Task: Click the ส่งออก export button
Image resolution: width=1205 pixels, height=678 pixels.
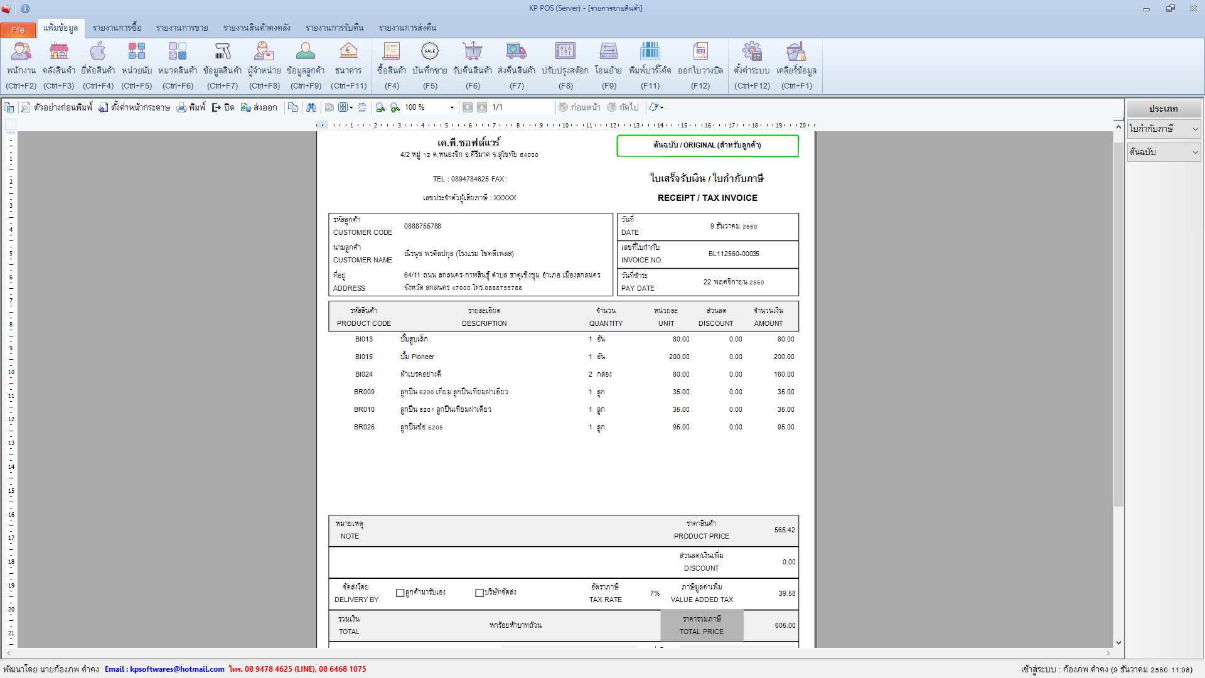Action: [x=259, y=107]
